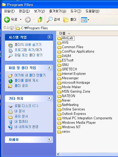Select the AVG folder icon
118x157 pixels.
(x=59, y=43)
